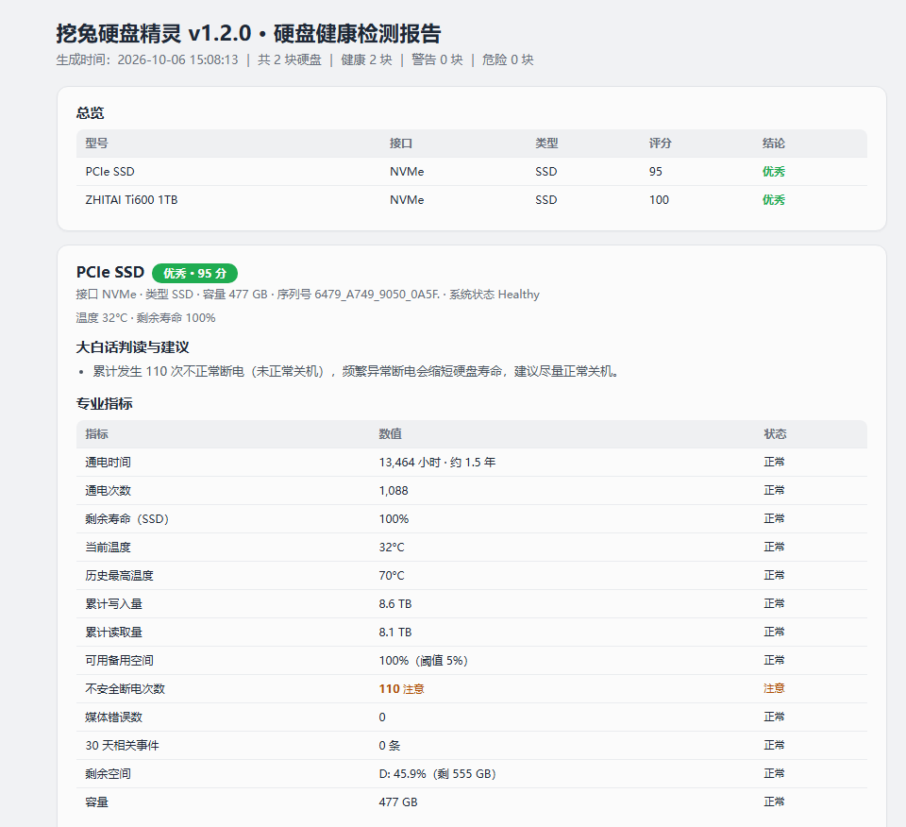Click the 接口 column header
The width and height of the screenshot is (906, 827).
(401, 143)
